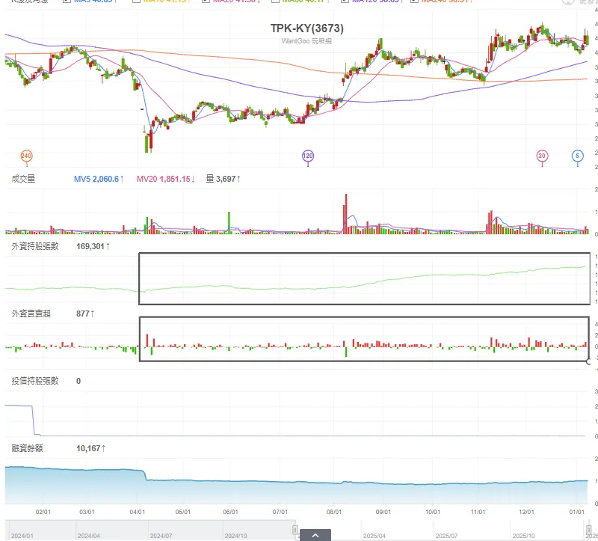Viewport: 598px width, 541px height.
Task: Click the 融資餘額 panel label
Action: (x=27, y=448)
